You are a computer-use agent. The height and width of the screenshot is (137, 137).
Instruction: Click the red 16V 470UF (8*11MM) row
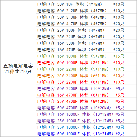tap(87, 94)
